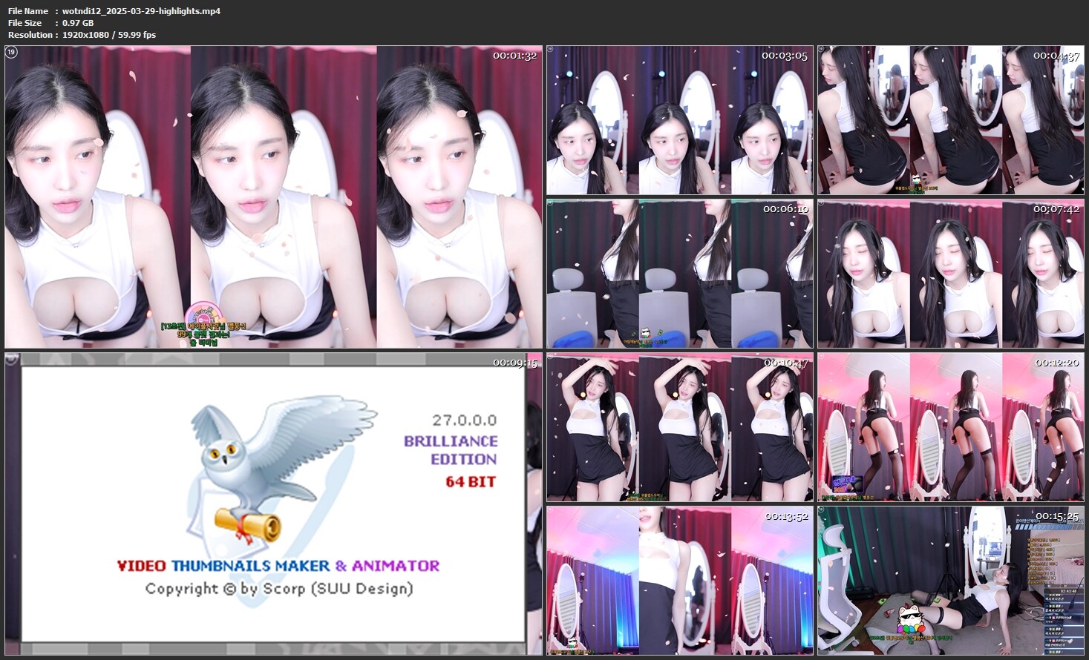This screenshot has width=1089, height=660.
Task: Click 'VIDEO THUMBNAILS MAKER & ANIMATOR' title
Action: (278, 566)
